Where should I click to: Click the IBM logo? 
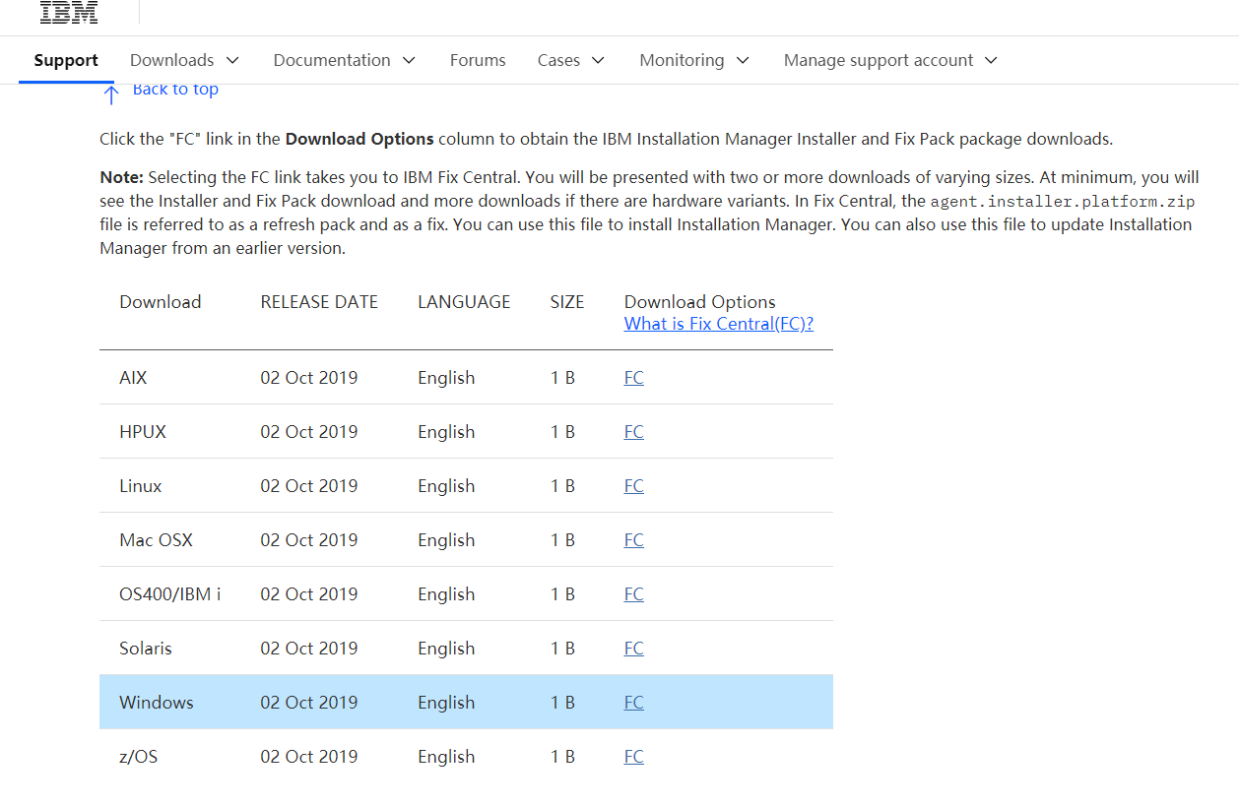(69, 12)
